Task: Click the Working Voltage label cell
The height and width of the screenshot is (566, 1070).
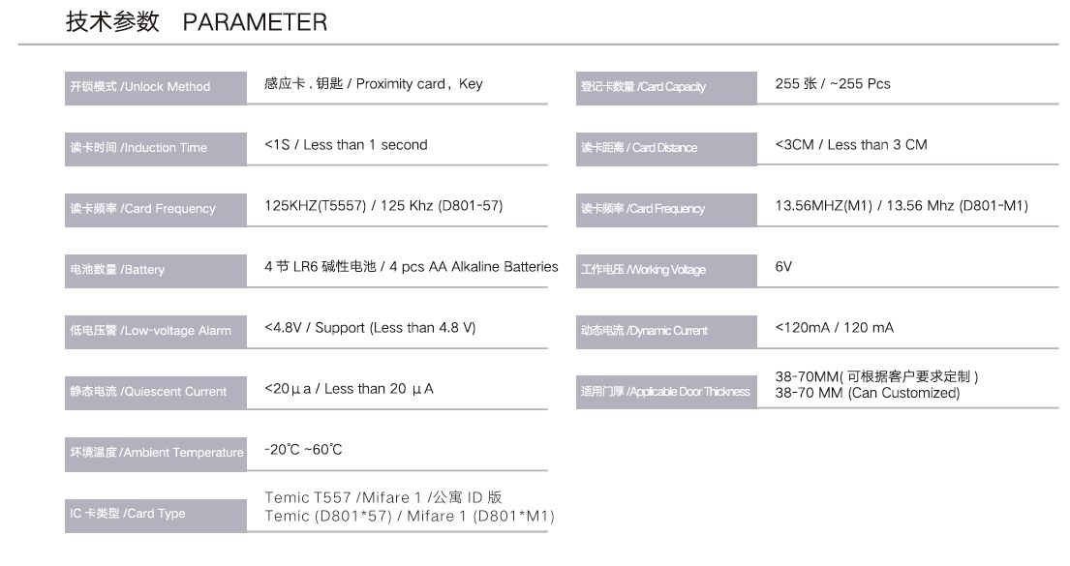Action: [666, 270]
